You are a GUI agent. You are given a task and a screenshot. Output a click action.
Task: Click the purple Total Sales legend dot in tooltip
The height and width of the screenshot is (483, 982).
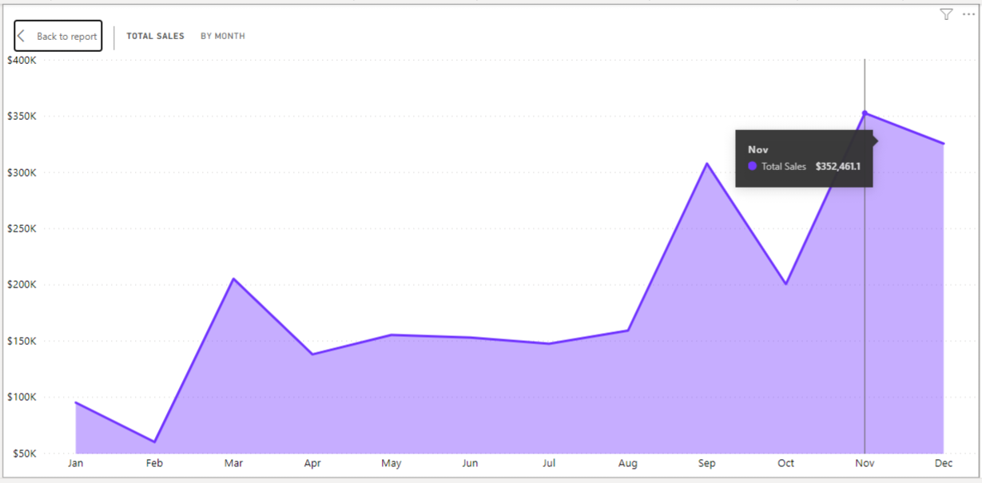[752, 166]
